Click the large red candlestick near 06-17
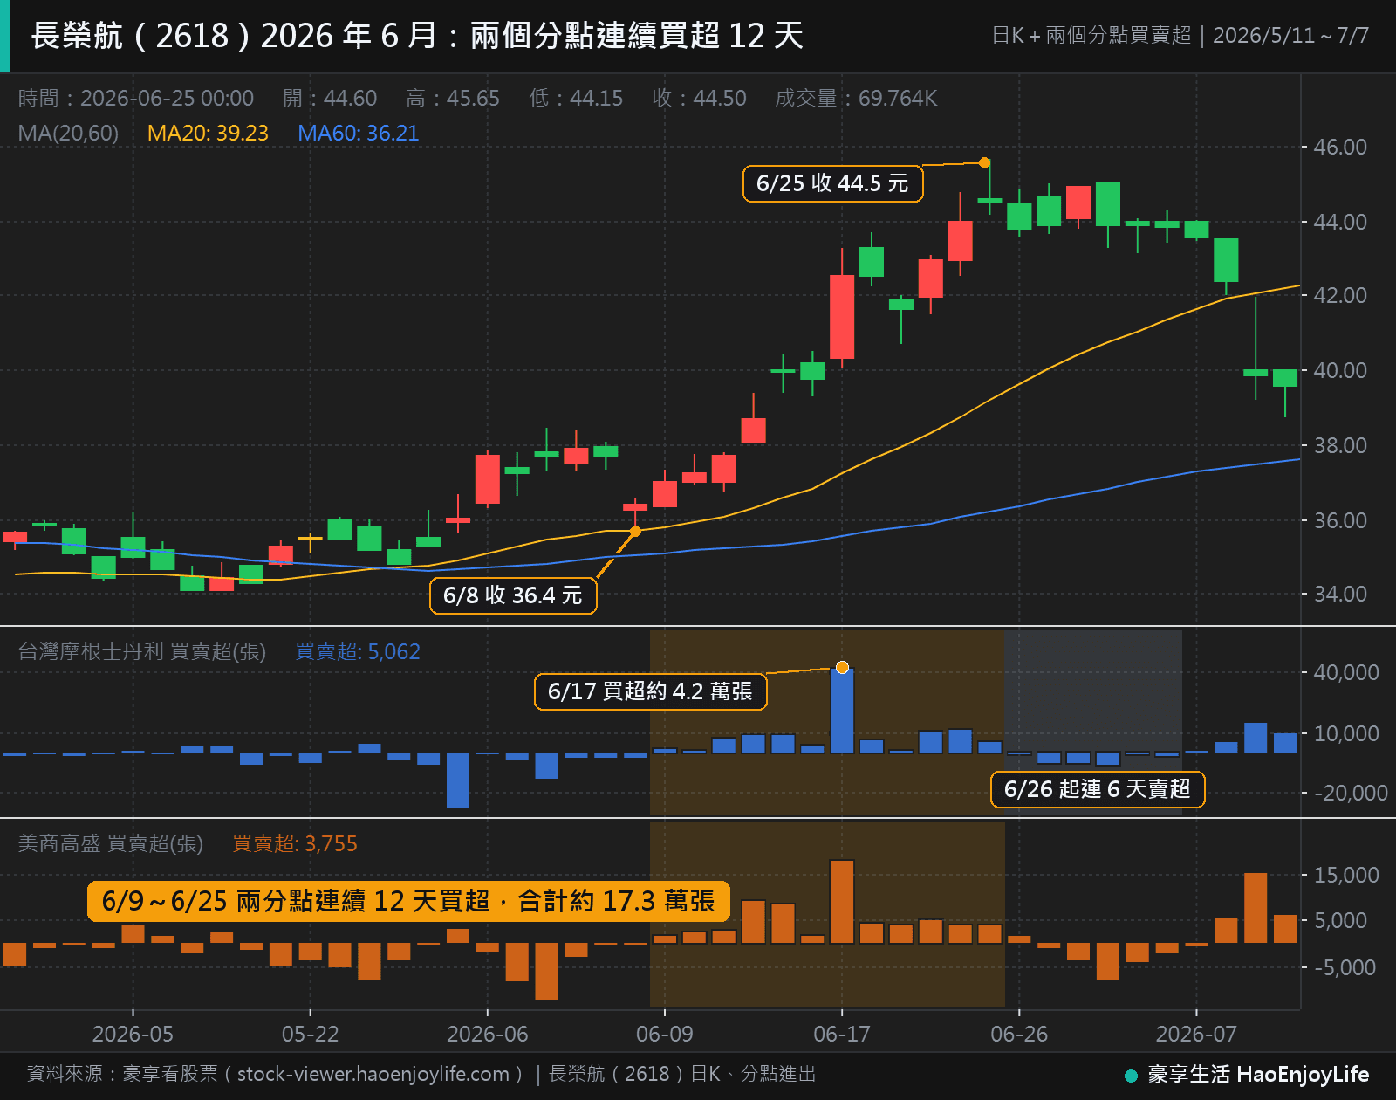 pos(842,317)
